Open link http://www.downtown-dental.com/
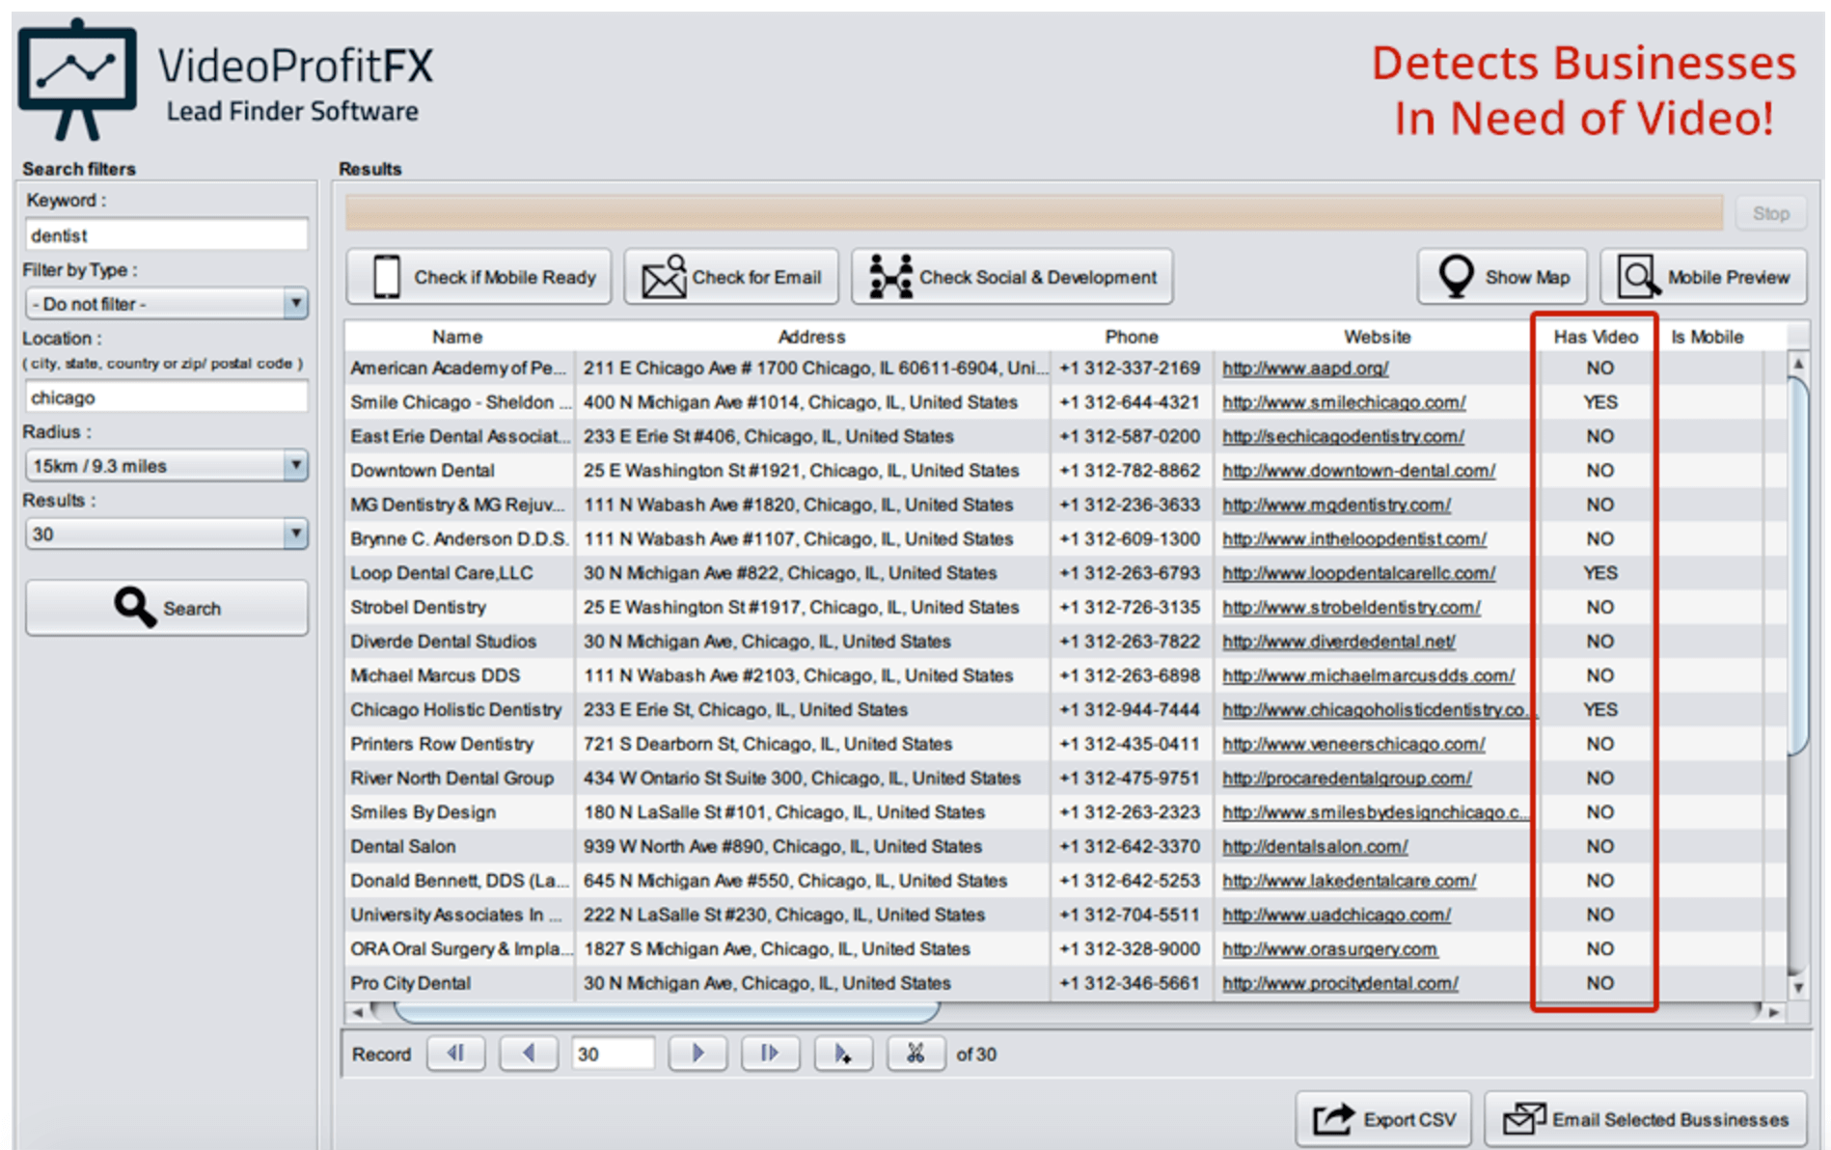This screenshot has width=1831, height=1150. click(1358, 471)
